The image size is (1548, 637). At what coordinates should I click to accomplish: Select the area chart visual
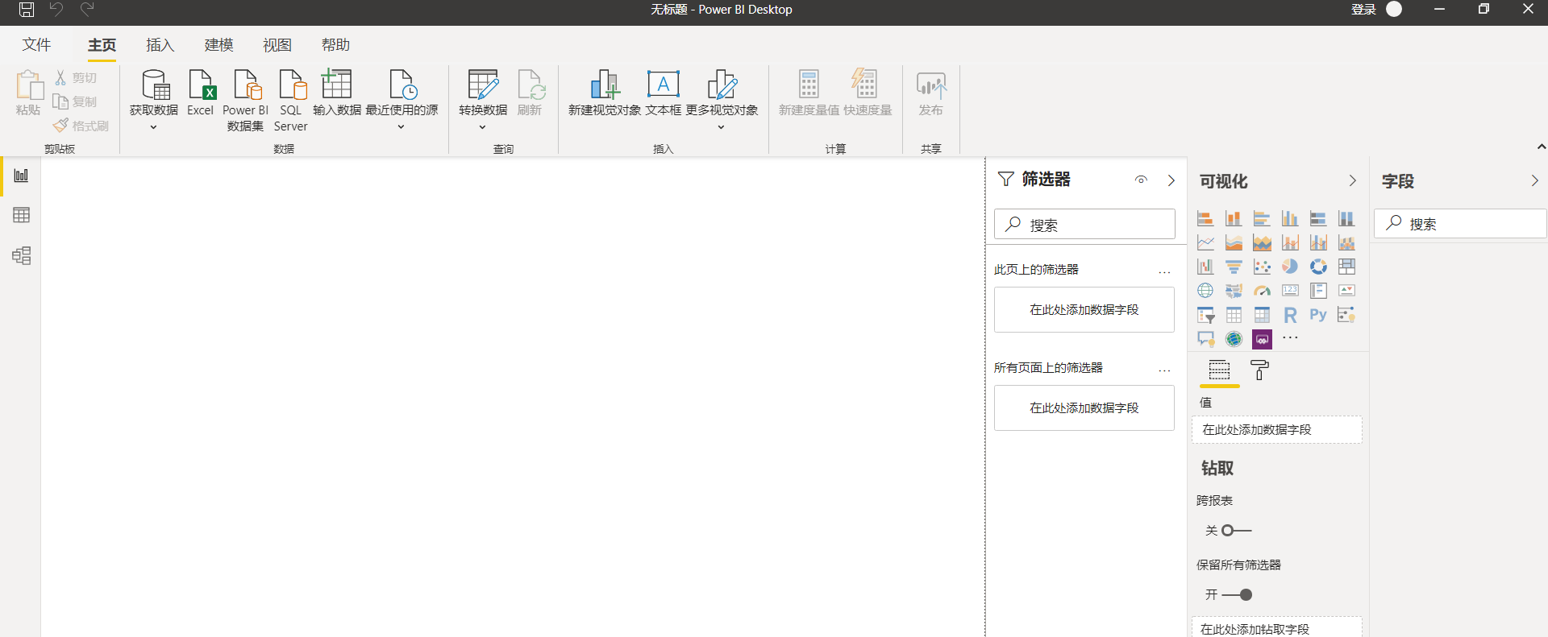click(1234, 242)
